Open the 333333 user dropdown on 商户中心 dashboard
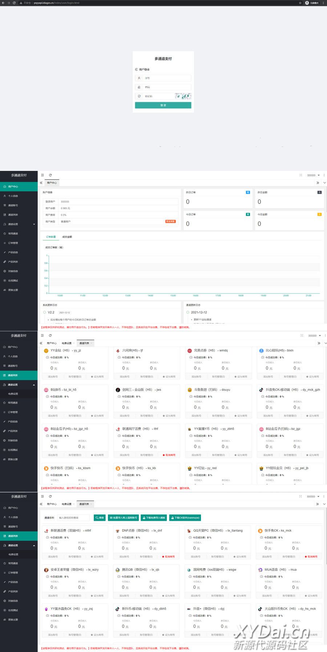This screenshot has width=327, height=652. tap(313, 175)
